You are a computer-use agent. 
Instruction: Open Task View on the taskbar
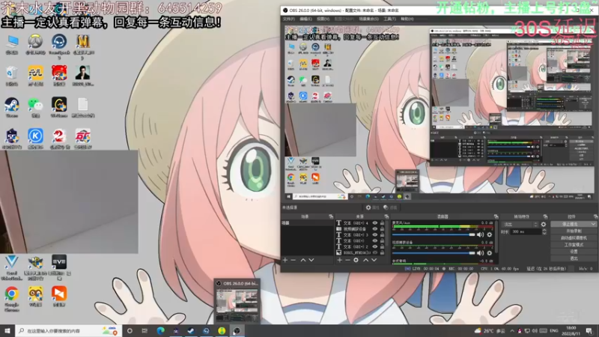point(145,331)
